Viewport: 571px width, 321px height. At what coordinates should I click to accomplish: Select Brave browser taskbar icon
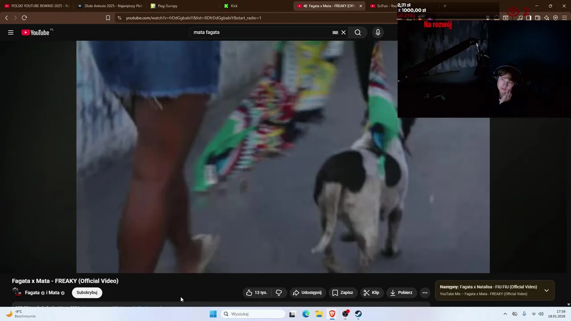click(332, 314)
